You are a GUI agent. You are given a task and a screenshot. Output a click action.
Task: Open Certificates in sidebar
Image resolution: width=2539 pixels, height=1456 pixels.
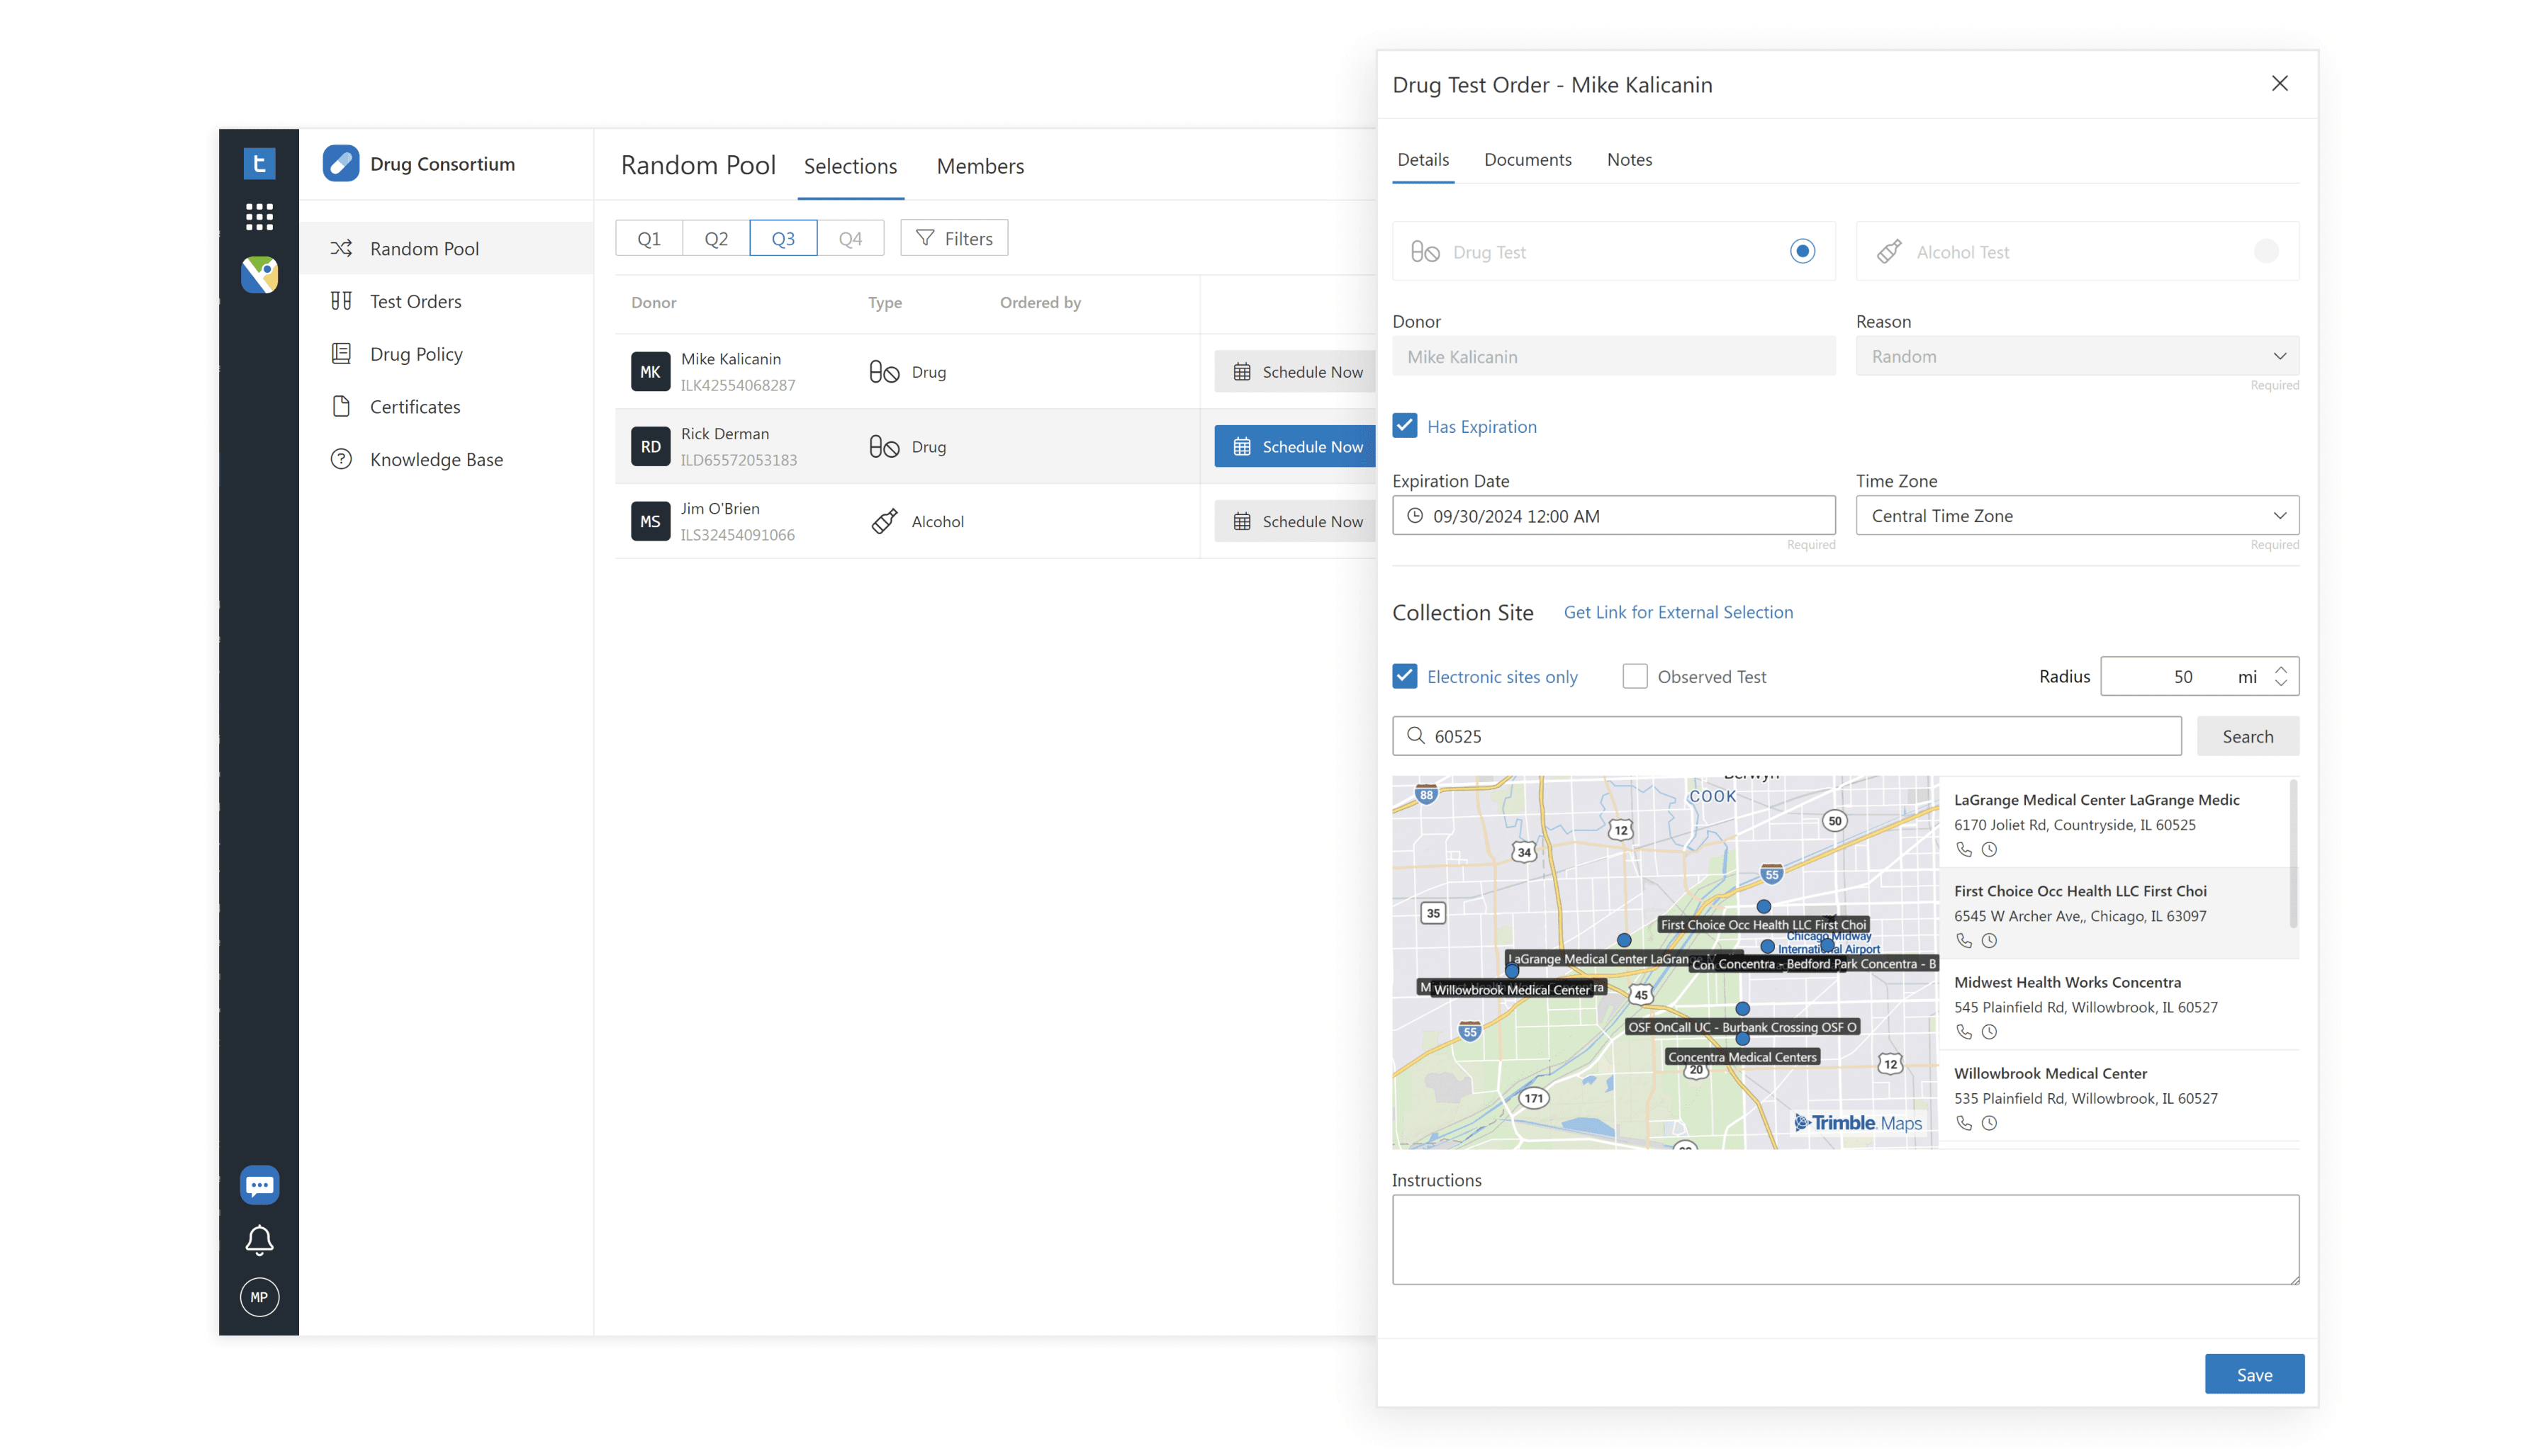pyautogui.click(x=447, y=406)
